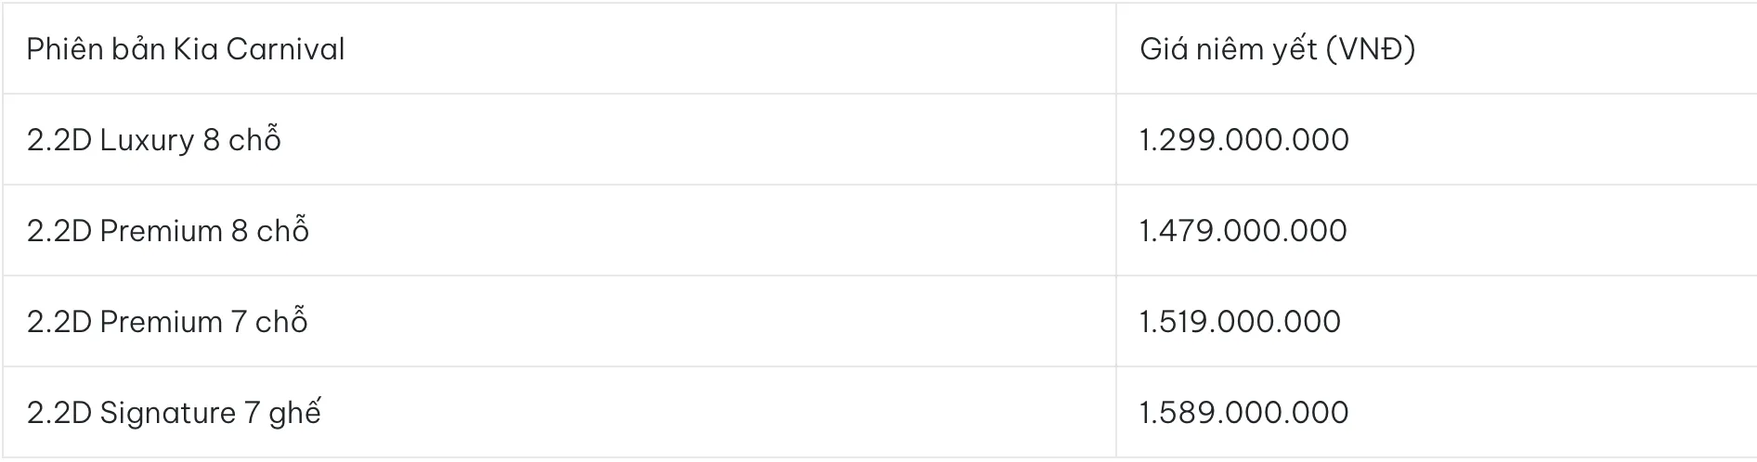Select the "2.2D Premium 7 chỗ" cell

point(167,322)
